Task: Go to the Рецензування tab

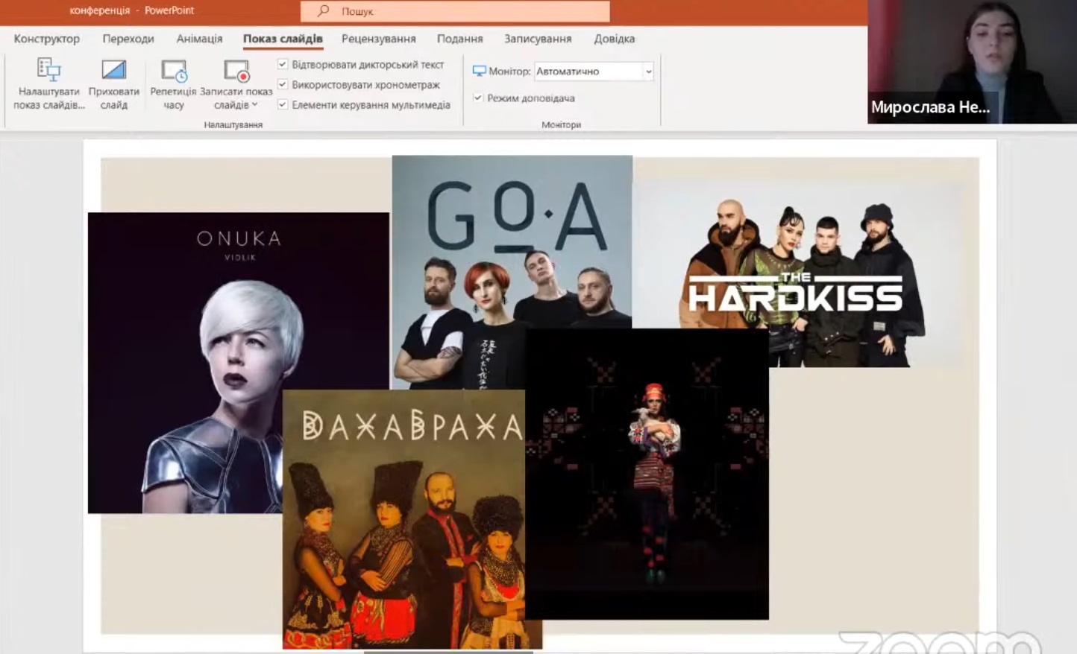Action: point(378,39)
